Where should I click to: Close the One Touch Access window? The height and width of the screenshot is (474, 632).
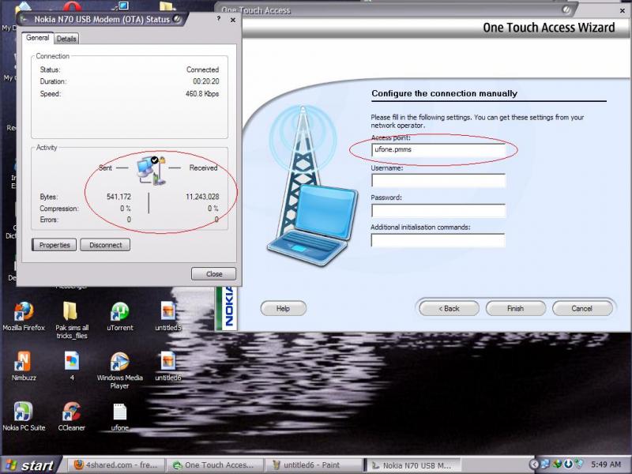point(623,11)
